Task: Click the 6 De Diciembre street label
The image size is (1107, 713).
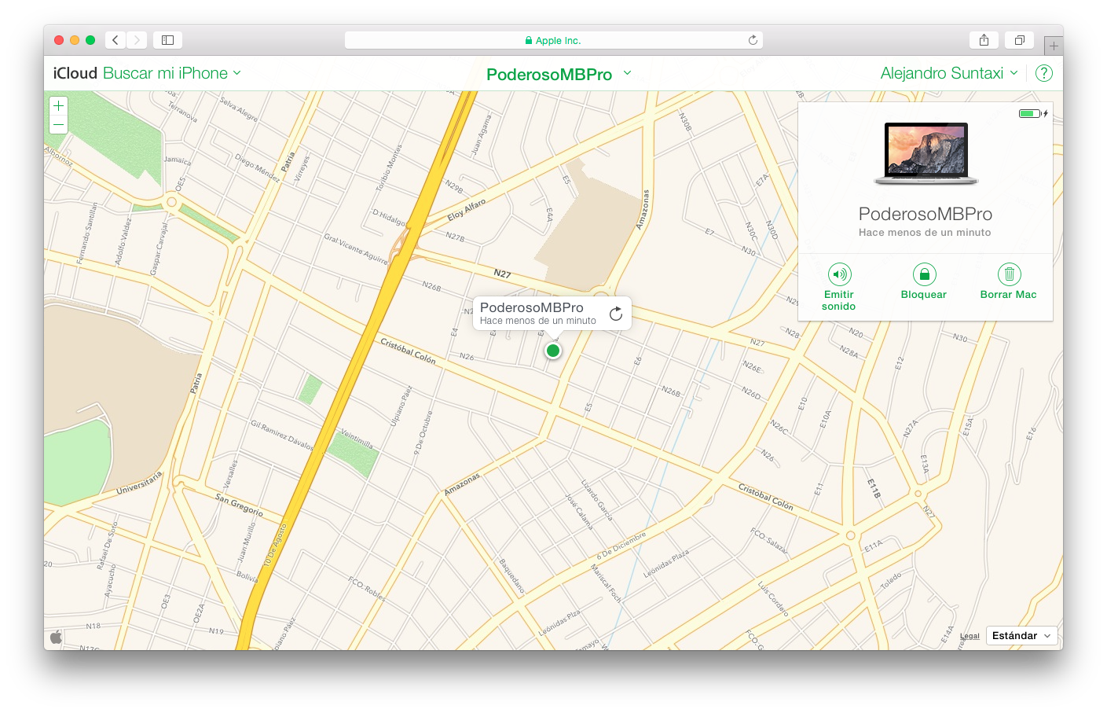Action: (x=621, y=546)
